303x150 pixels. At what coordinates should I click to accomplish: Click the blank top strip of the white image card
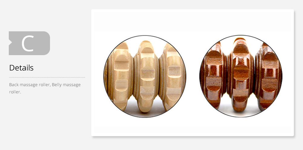(x=192, y=21)
